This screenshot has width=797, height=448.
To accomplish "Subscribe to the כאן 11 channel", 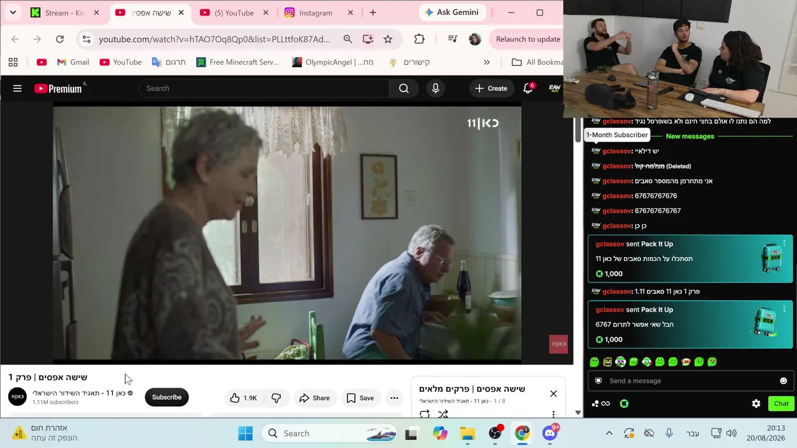I will pyautogui.click(x=166, y=398).
